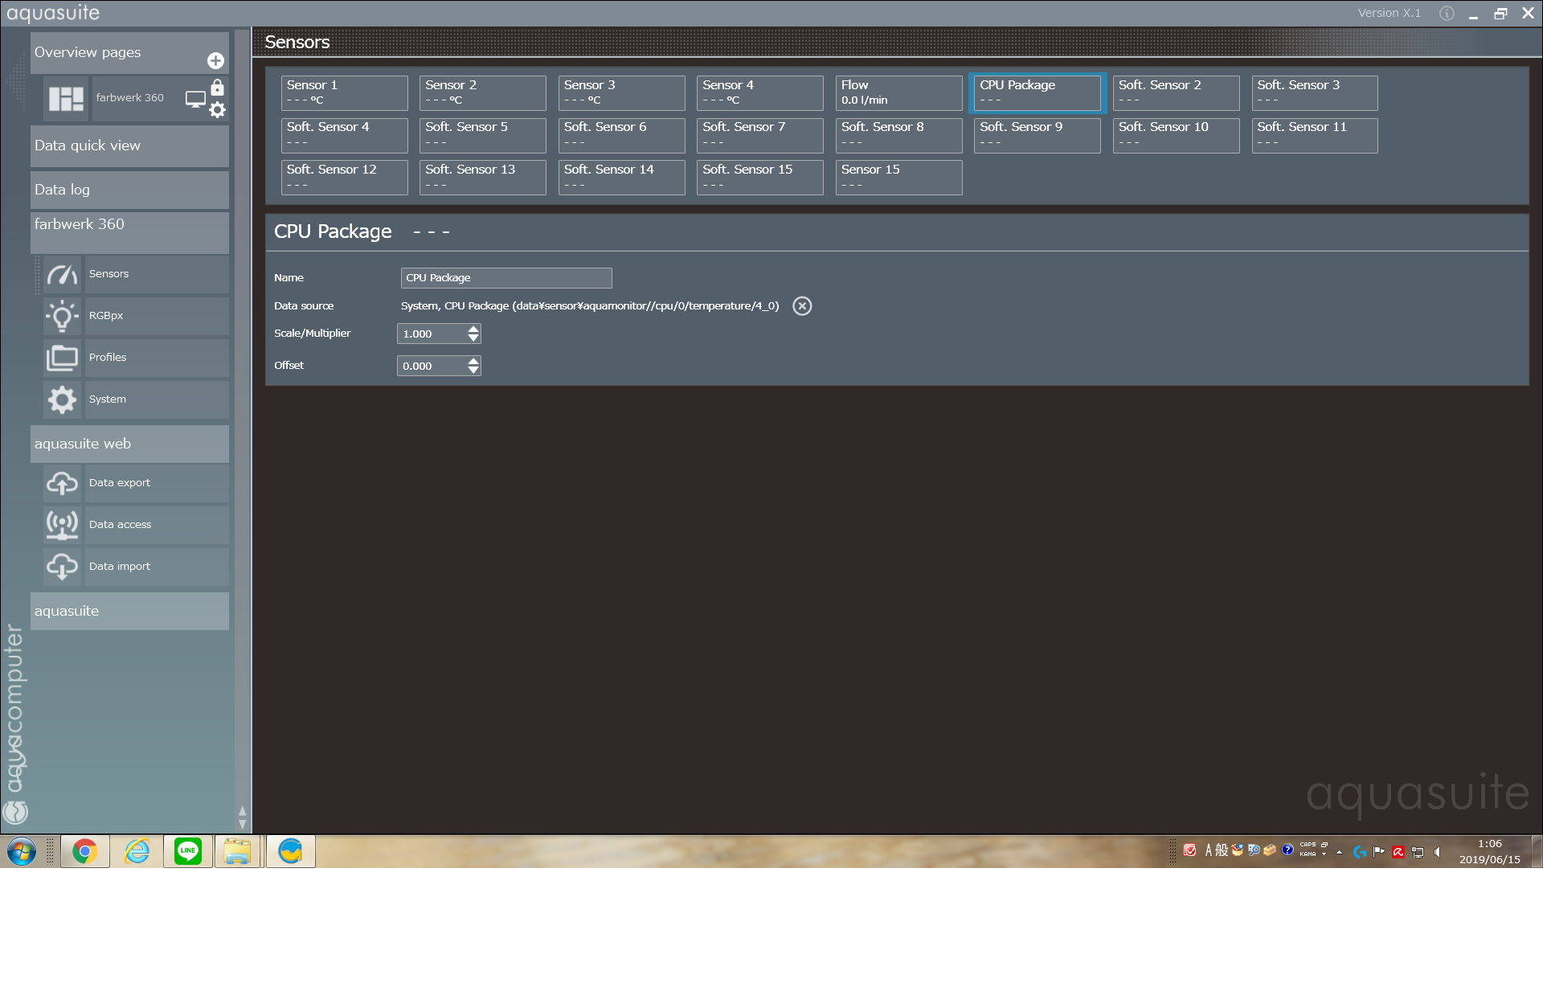
Task: Expand the Data log section
Action: pyautogui.click(x=129, y=190)
